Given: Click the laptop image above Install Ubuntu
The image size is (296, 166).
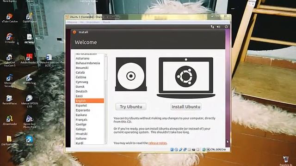Looking at the screenshot, I should pos(186,77).
